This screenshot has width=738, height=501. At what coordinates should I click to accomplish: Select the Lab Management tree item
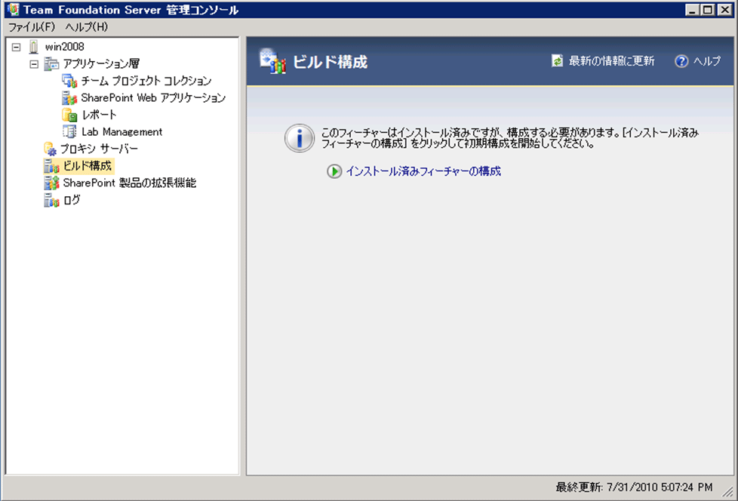click(122, 132)
